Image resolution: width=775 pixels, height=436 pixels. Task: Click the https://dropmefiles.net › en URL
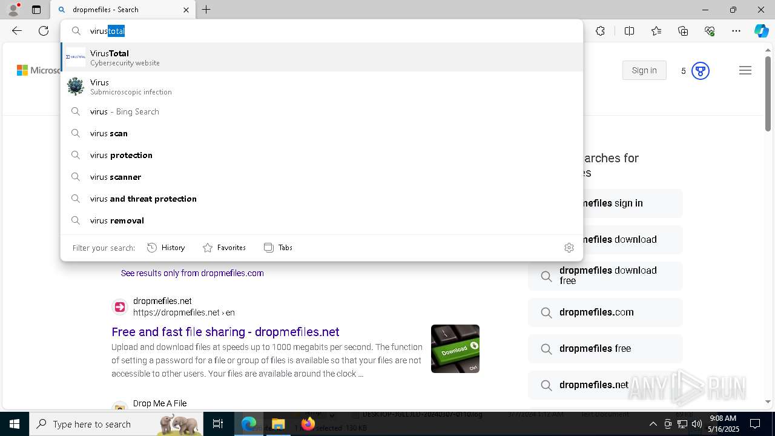pos(184,312)
